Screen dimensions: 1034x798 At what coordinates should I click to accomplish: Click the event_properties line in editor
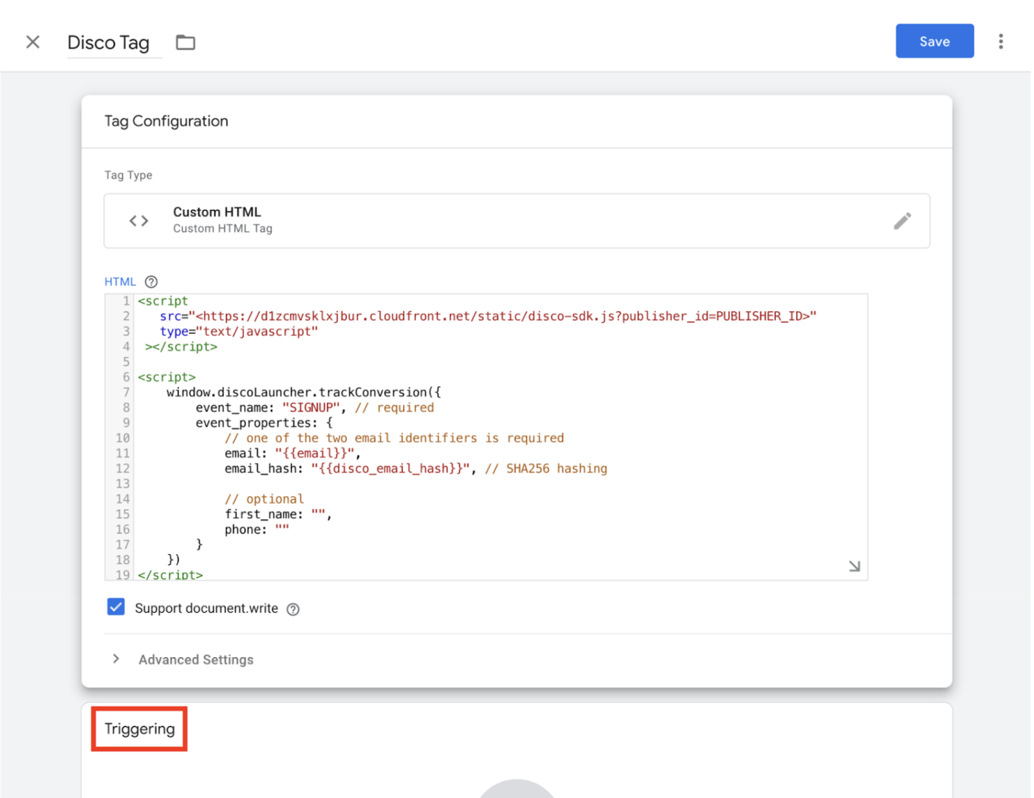point(264,423)
